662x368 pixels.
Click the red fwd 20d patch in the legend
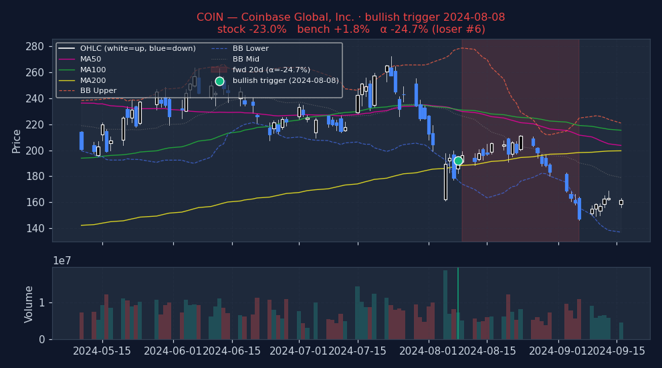(219, 70)
